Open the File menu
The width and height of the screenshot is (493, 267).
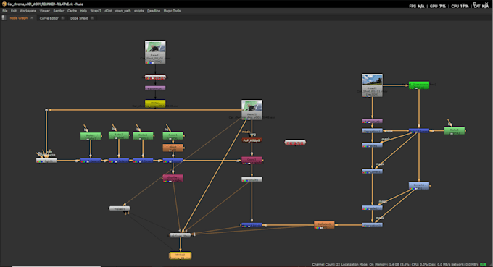pyautogui.click(x=5, y=11)
